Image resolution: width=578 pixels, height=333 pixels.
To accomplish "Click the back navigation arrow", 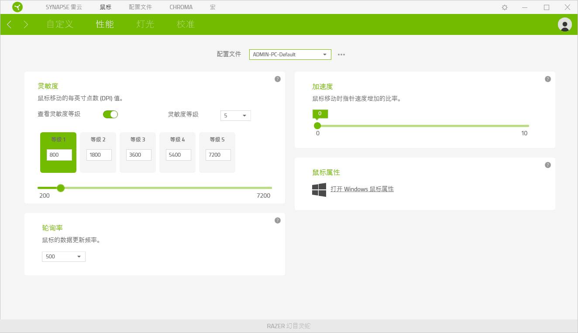I will 9,24.
